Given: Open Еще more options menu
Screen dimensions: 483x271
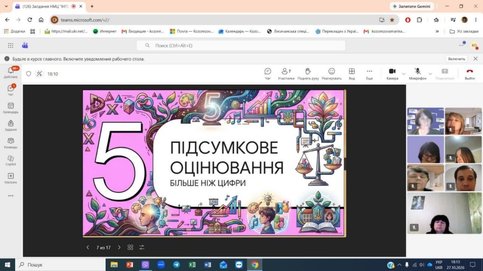Looking at the screenshot, I should pos(369,74).
